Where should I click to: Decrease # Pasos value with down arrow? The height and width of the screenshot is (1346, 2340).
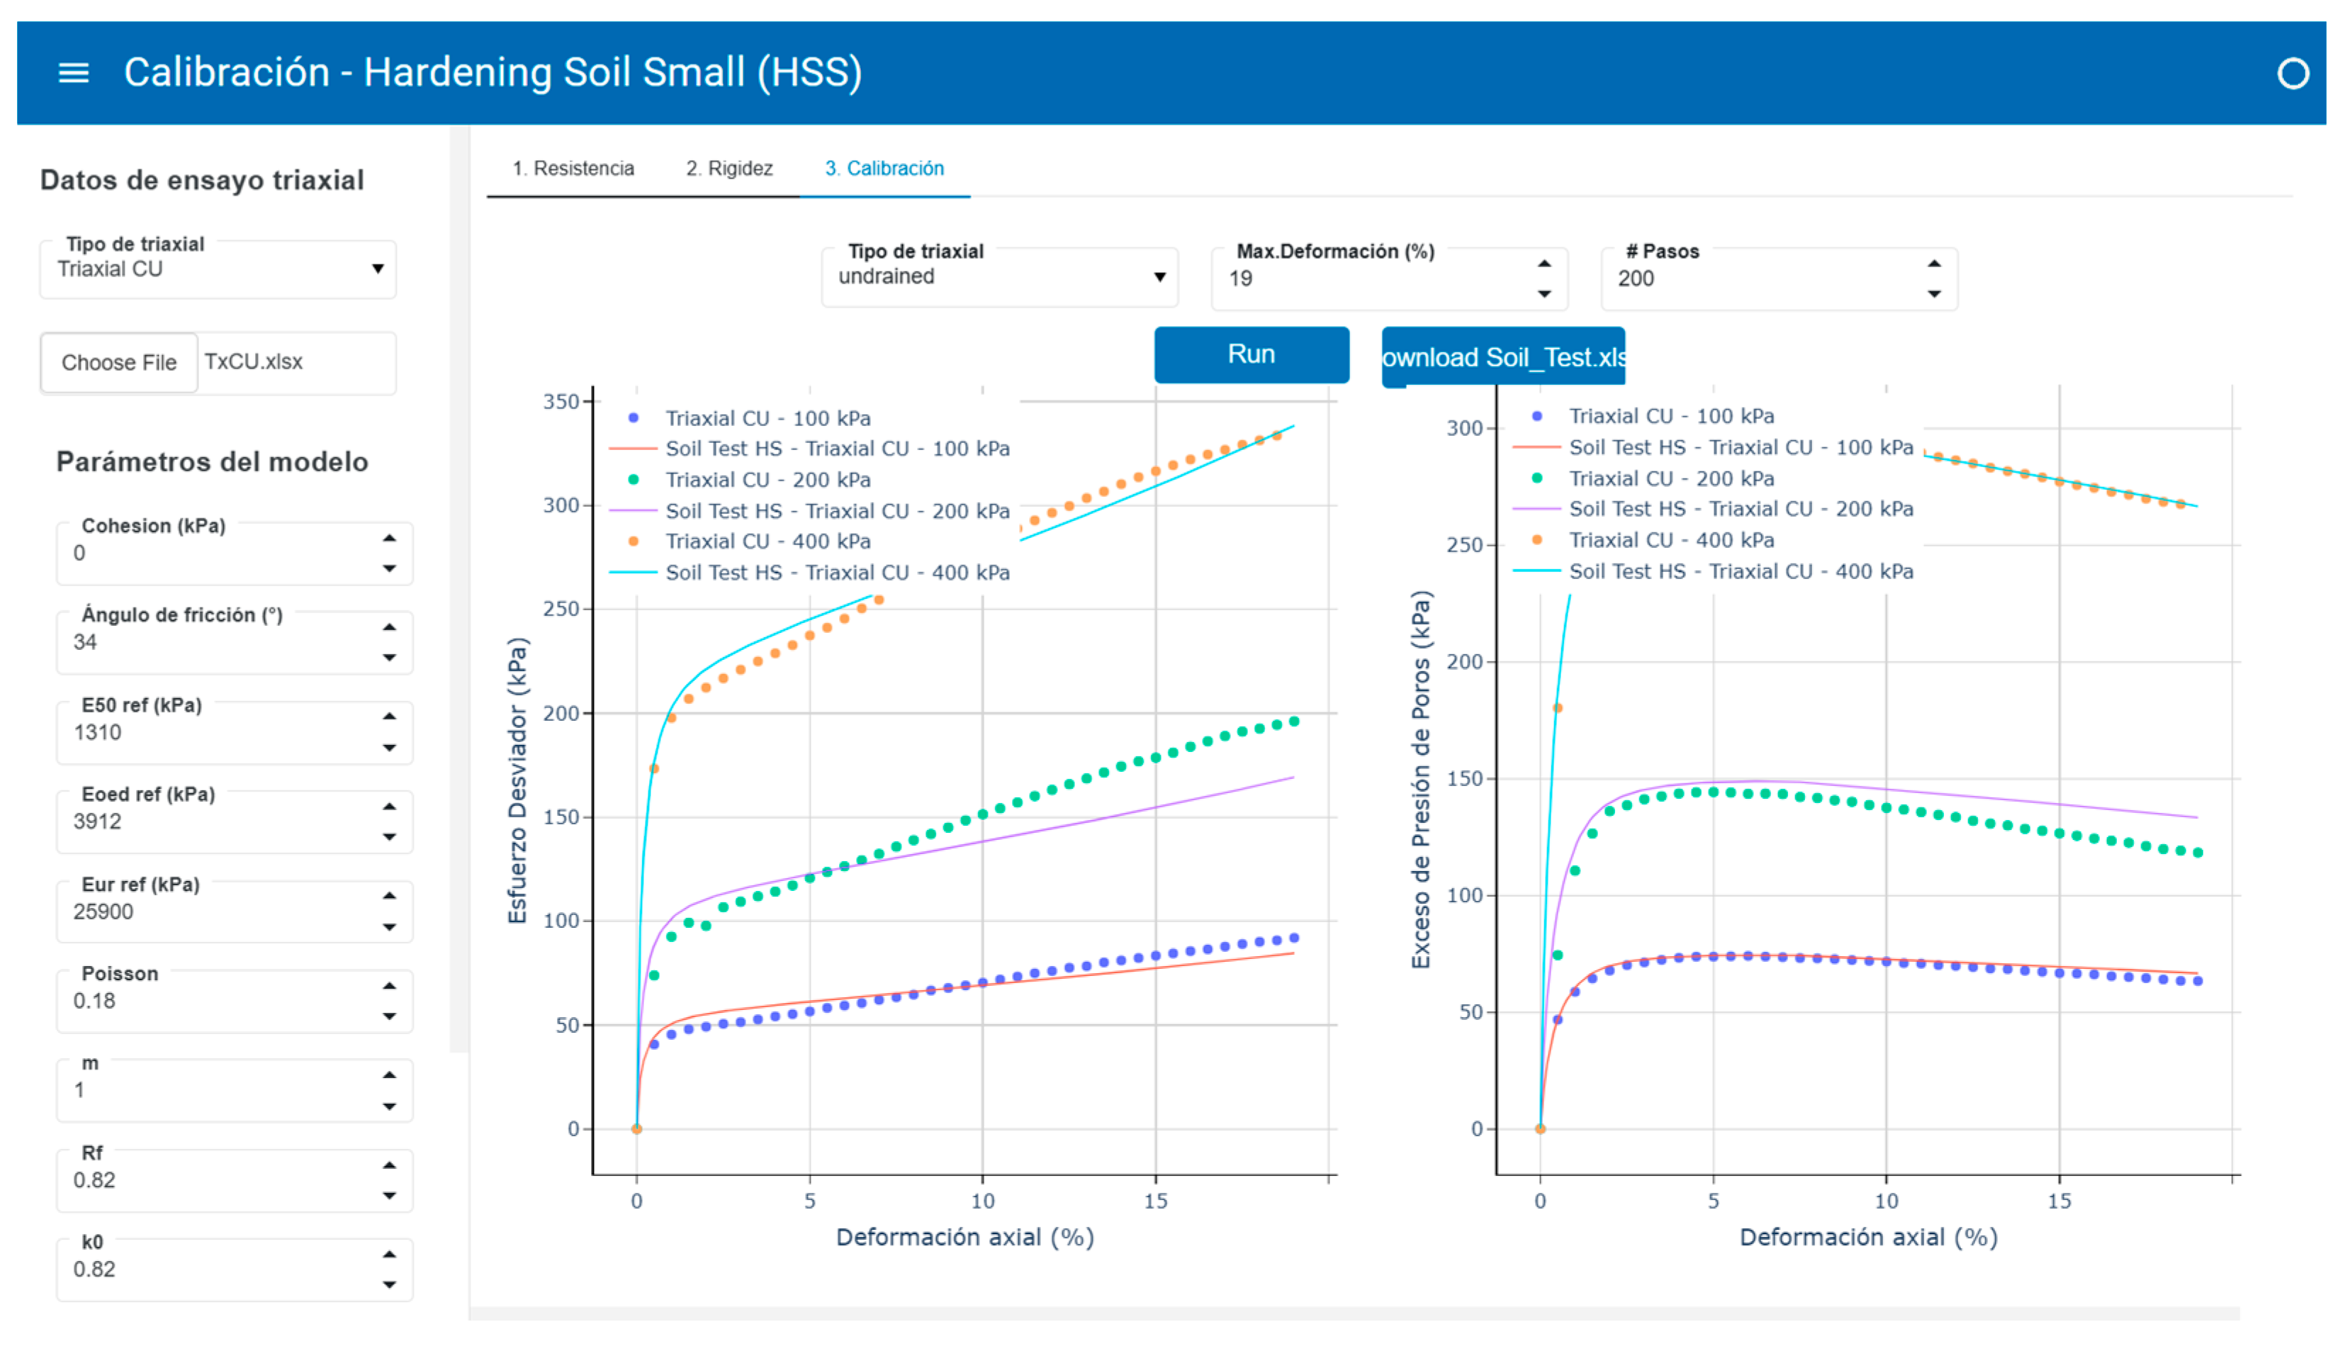click(x=1933, y=294)
